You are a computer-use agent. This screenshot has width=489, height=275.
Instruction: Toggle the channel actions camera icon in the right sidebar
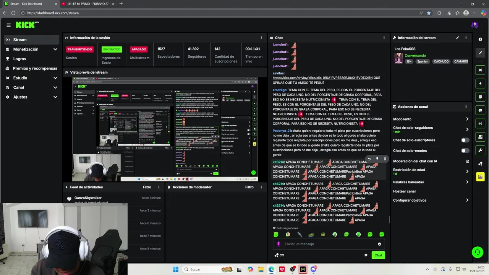coord(480,137)
